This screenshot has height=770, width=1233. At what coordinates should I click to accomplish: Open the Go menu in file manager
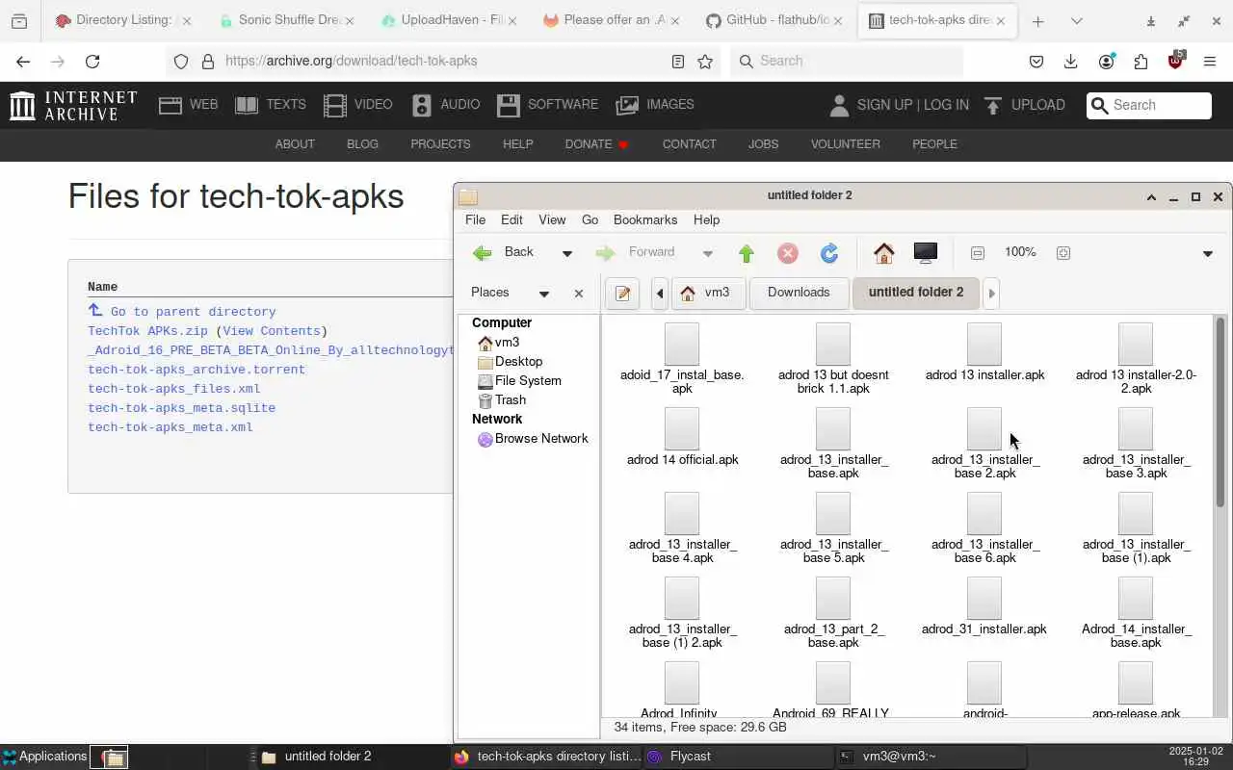(590, 219)
